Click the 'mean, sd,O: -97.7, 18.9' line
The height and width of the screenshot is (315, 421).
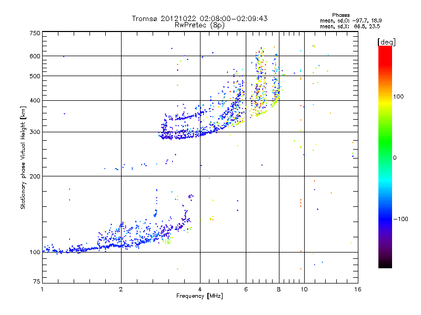click(350, 20)
